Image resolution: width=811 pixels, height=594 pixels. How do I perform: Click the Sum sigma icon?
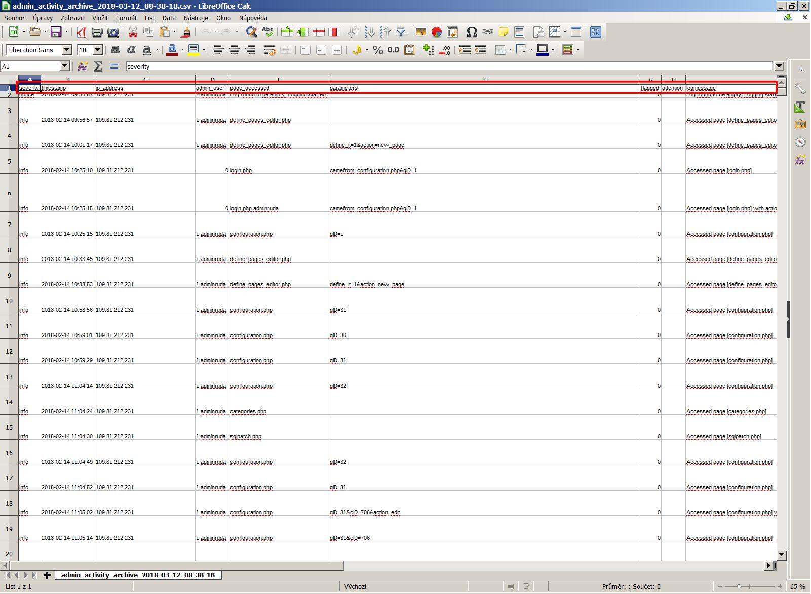[98, 66]
